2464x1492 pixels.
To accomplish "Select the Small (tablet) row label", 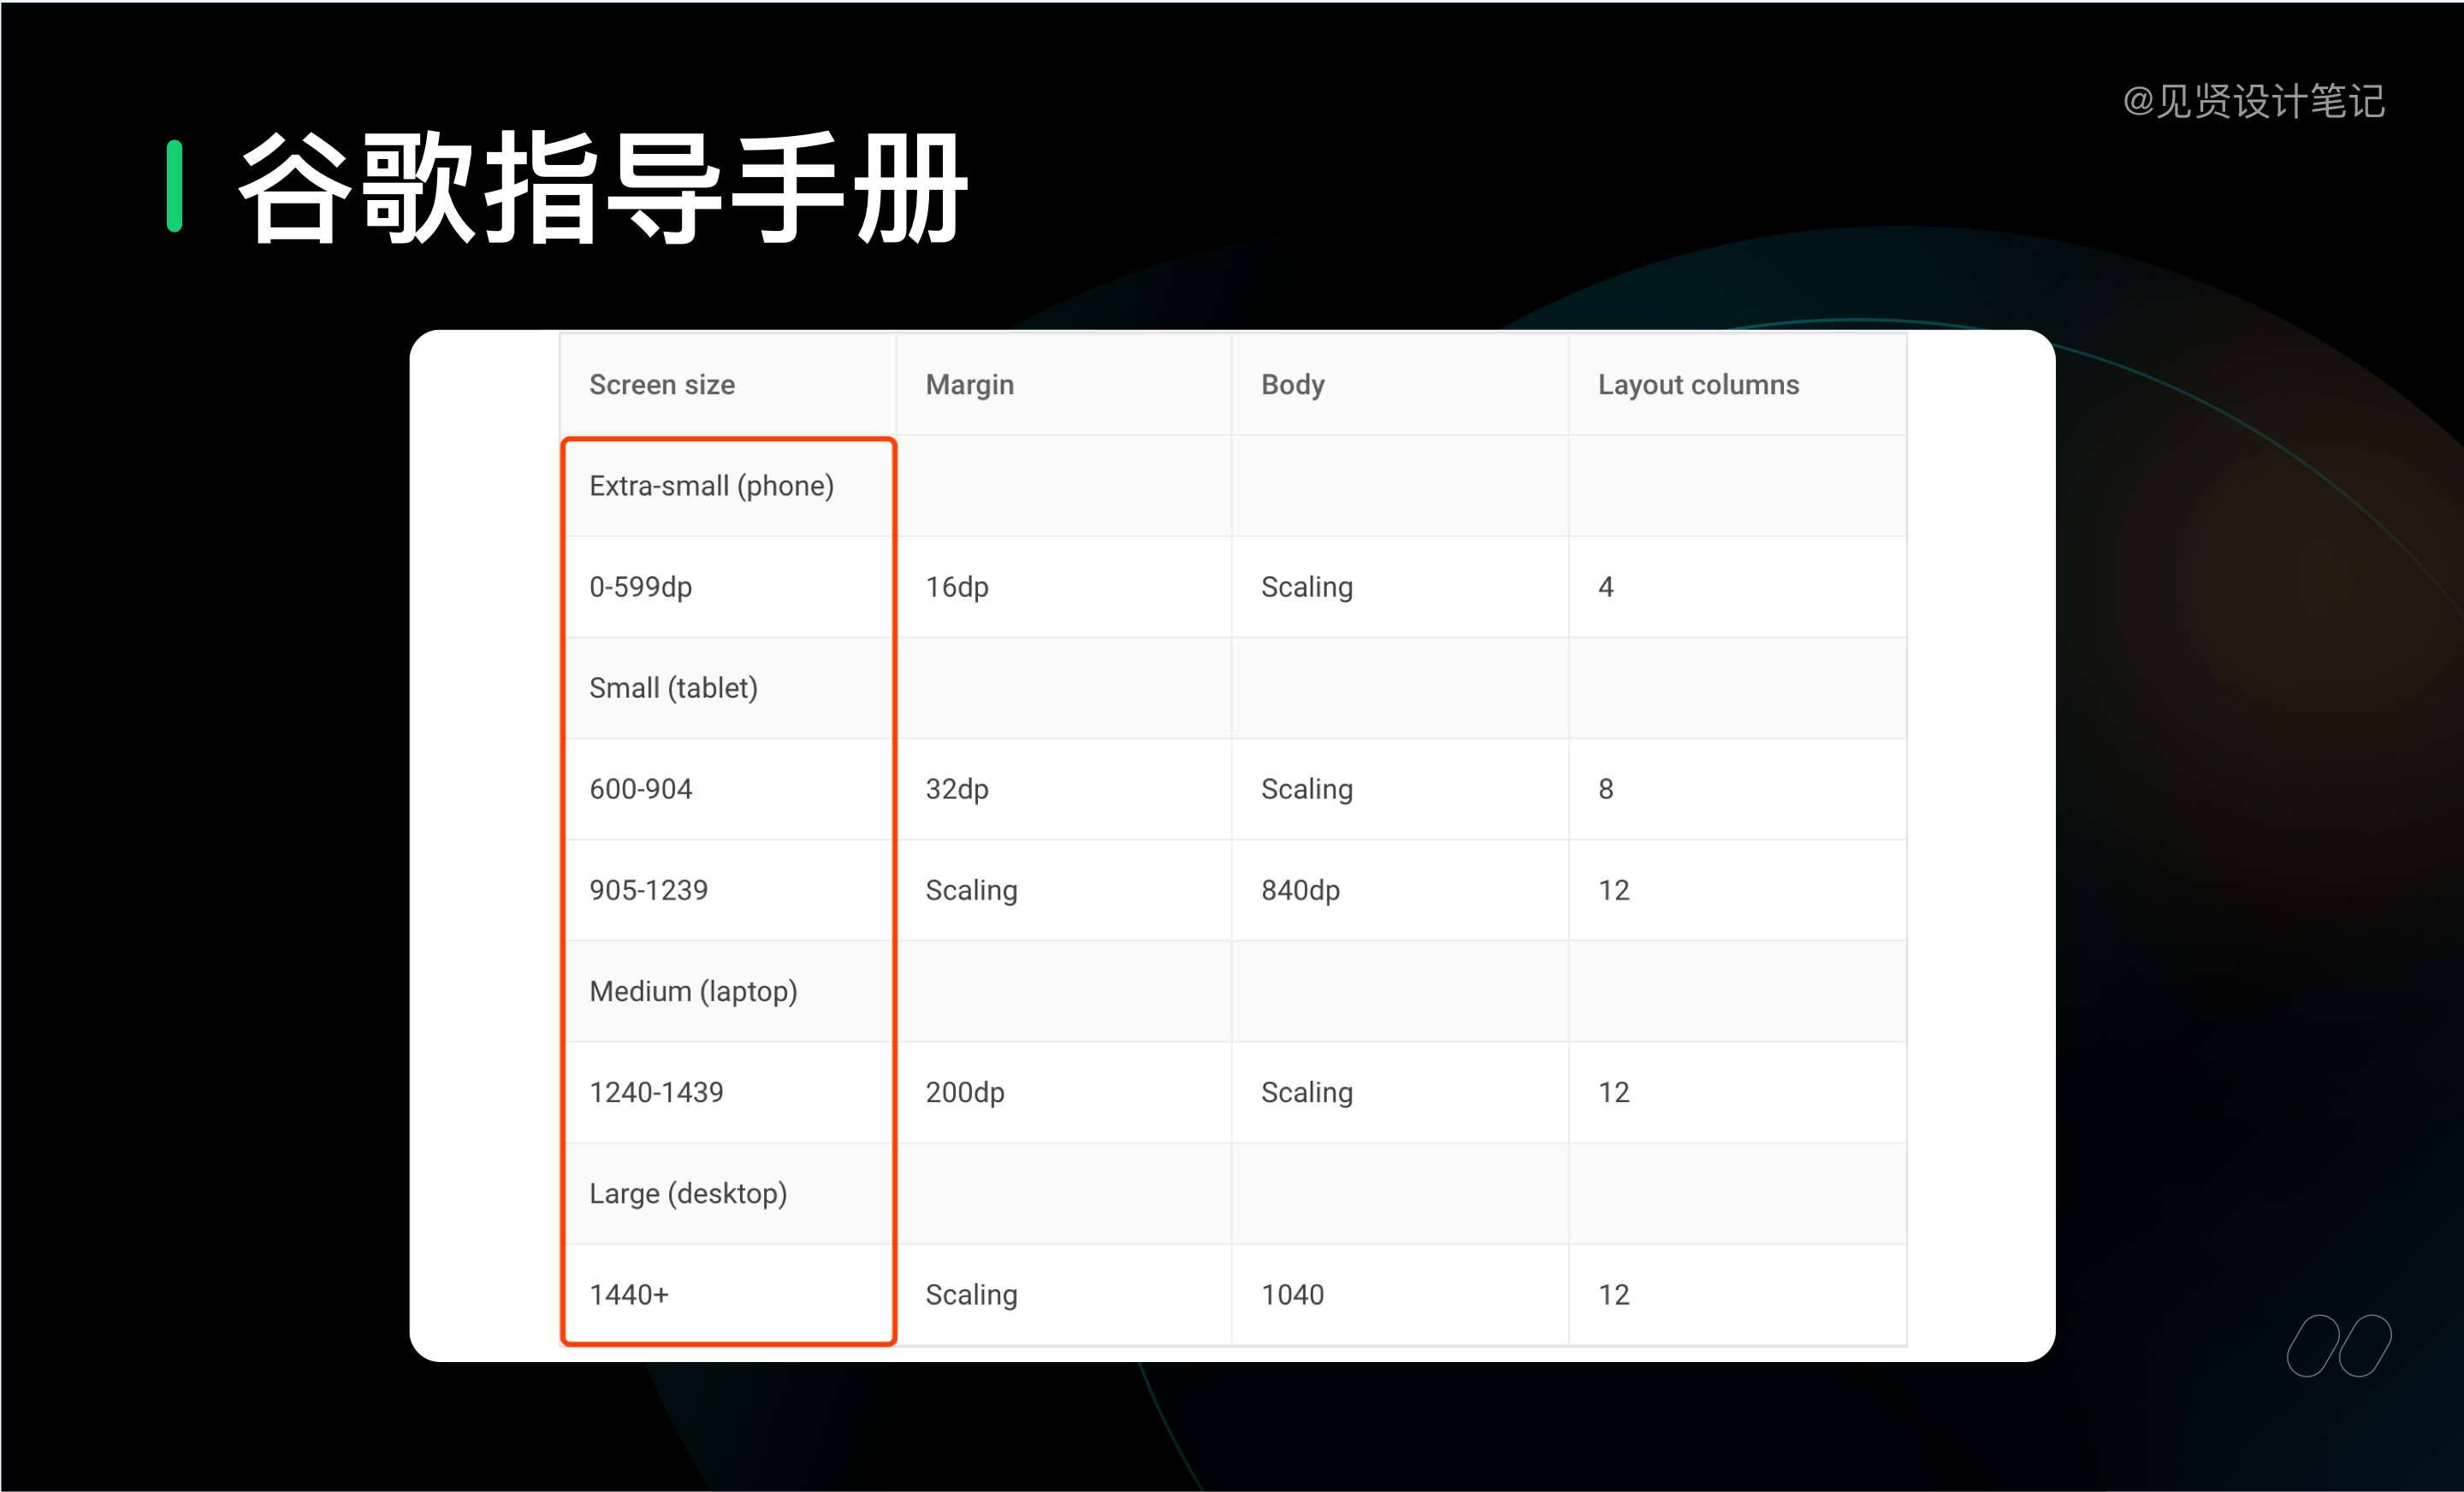I will (x=673, y=687).
